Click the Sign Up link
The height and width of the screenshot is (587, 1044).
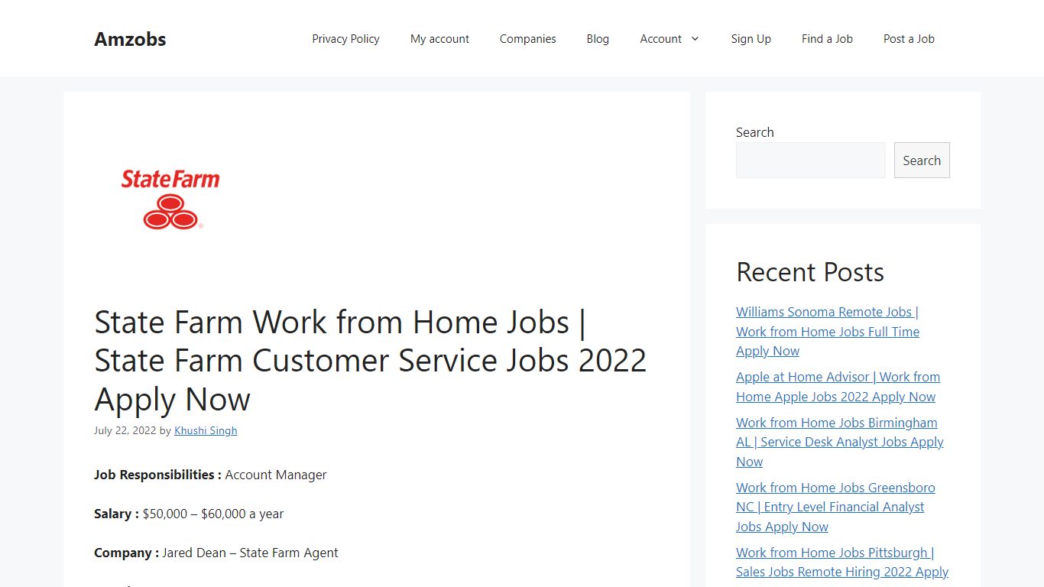751,39
